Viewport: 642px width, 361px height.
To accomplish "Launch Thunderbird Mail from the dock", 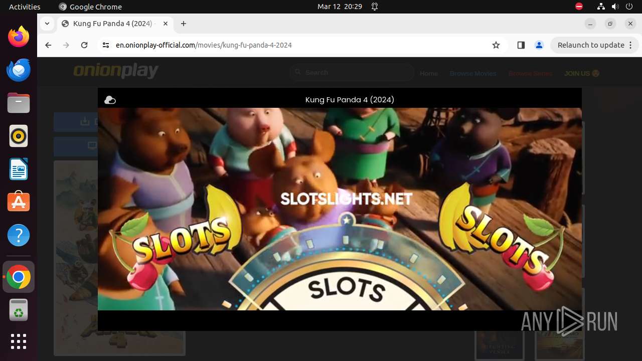I will 19,70.
